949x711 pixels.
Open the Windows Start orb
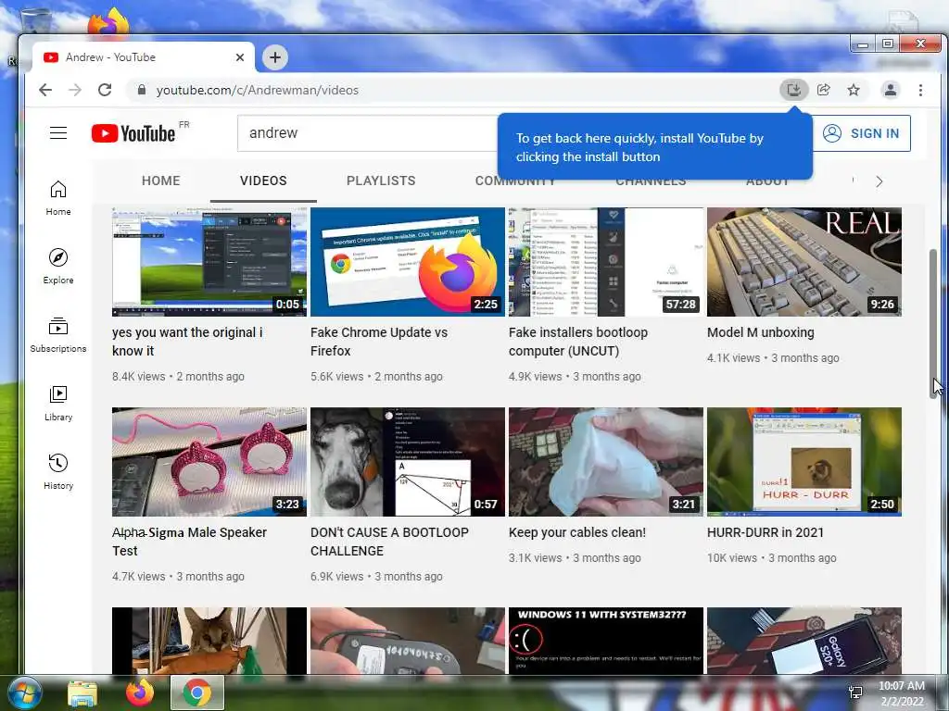click(24, 692)
